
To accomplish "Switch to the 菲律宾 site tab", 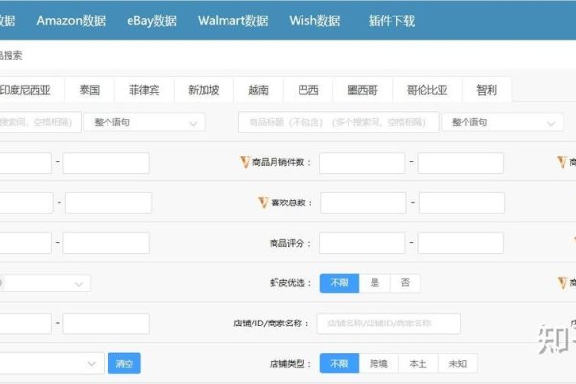I will (144, 89).
